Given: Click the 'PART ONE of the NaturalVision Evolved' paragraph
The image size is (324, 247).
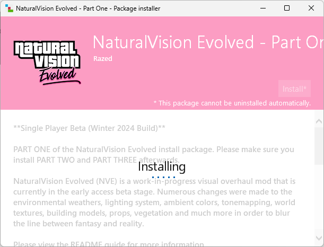Looking at the screenshot, I should (154, 155).
